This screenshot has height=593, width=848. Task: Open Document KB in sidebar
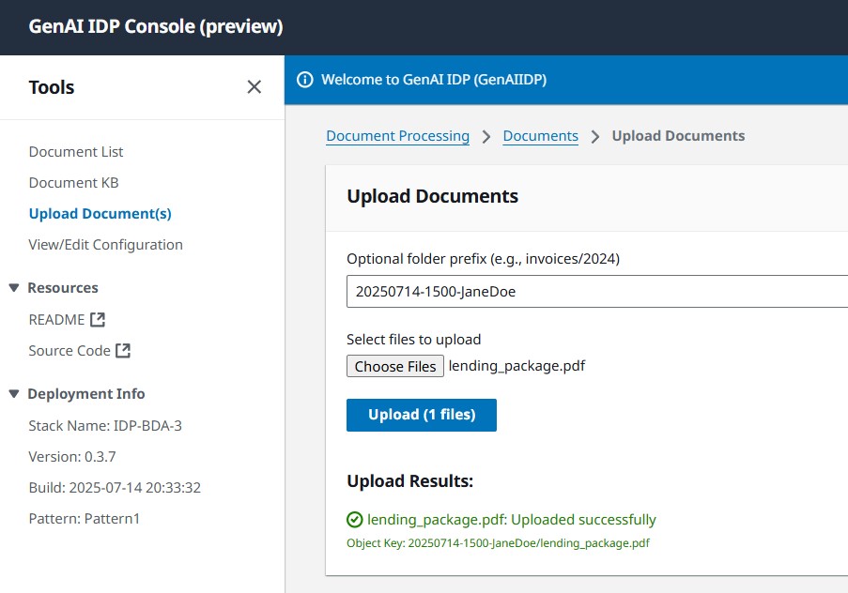pos(73,183)
